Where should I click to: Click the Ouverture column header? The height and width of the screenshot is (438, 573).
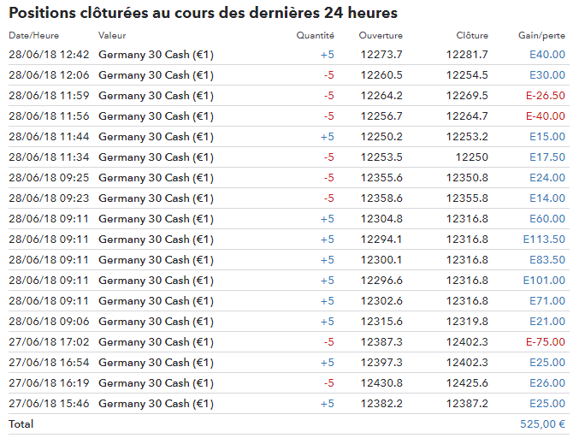coord(381,35)
